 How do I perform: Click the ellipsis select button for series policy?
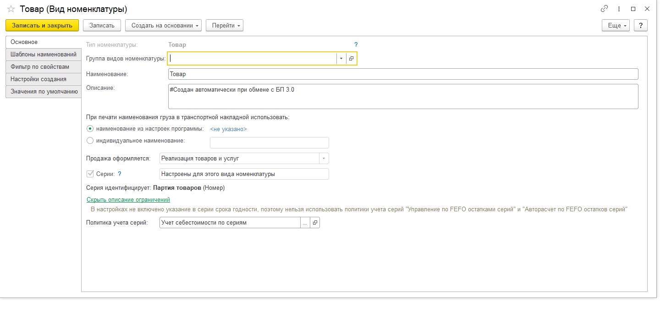coord(305,223)
